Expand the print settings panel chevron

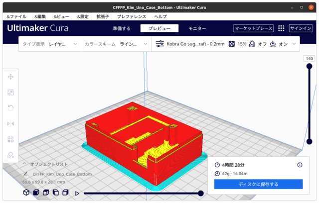click(294, 44)
